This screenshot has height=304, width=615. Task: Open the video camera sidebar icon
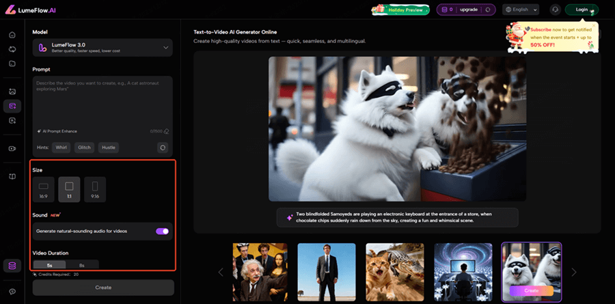coord(12,149)
